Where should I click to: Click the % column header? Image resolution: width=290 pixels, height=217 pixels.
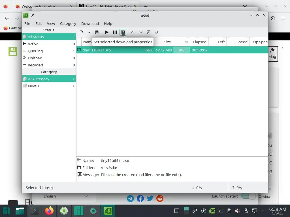pos(182,42)
